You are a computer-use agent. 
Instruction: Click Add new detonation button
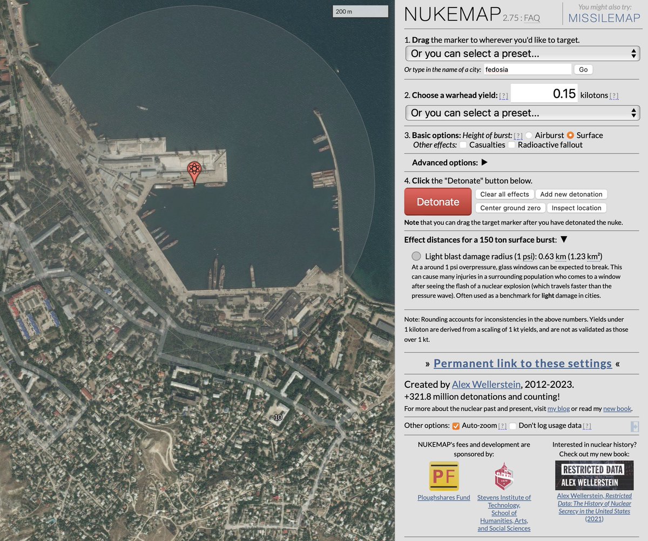pyautogui.click(x=571, y=194)
